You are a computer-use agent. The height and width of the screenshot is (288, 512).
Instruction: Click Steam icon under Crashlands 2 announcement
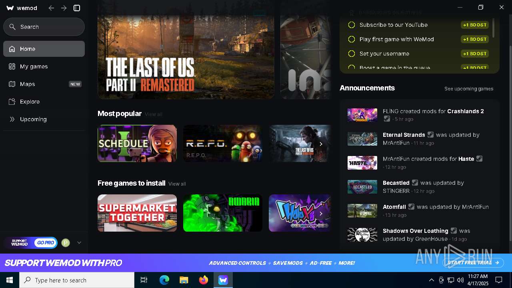pos(387,119)
